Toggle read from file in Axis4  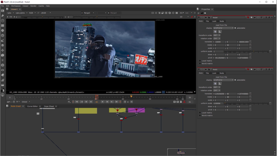pos(214,25)
